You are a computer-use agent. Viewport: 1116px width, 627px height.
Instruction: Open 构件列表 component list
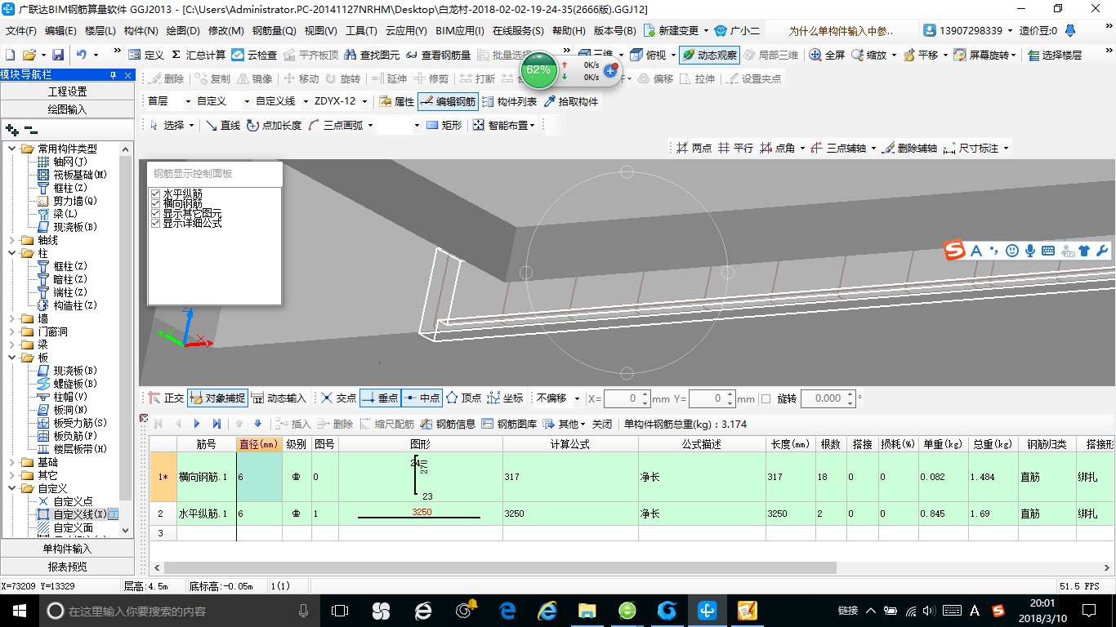pyautogui.click(x=509, y=101)
